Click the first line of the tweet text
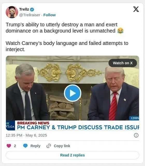This screenshot has width=145, height=166. coord(62,25)
